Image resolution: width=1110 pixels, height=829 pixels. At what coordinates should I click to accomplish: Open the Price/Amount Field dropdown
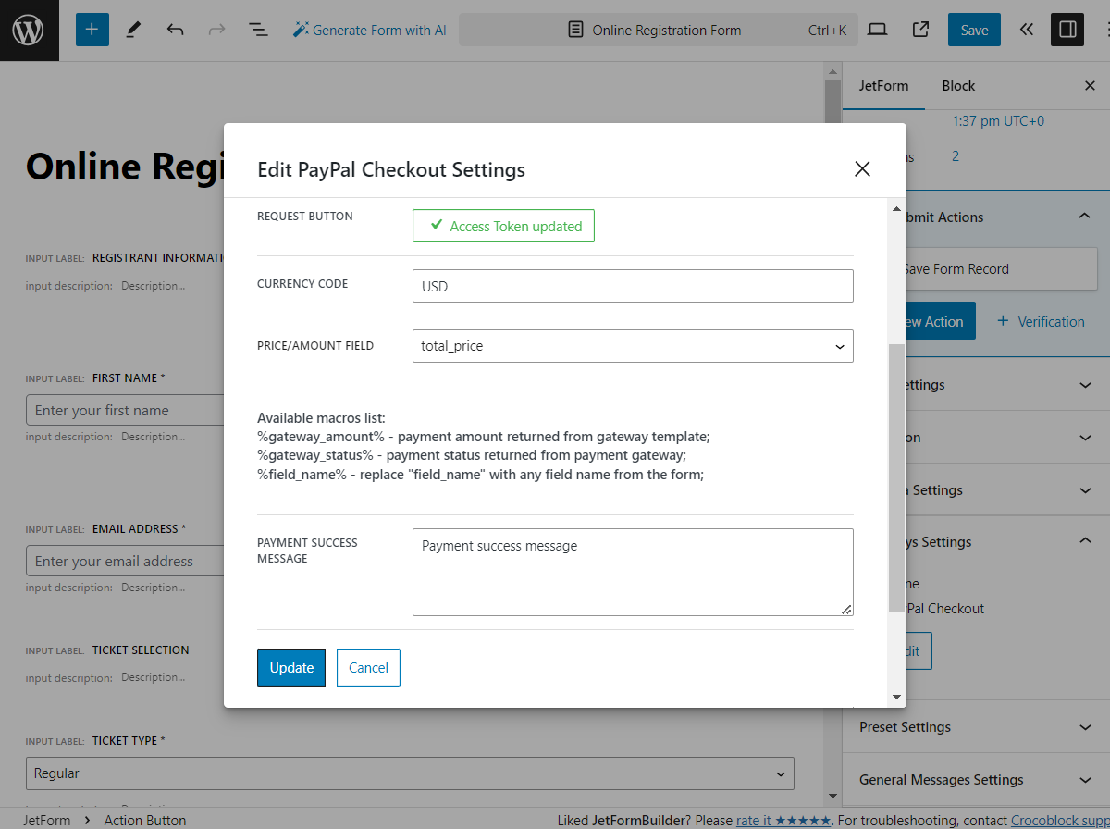coord(633,346)
